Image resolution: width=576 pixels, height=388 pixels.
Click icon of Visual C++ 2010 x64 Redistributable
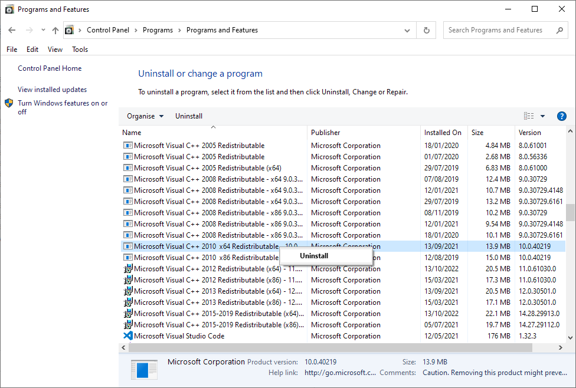click(x=128, y=246)
